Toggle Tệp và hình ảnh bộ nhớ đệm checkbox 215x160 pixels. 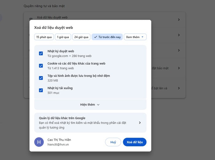[41, 78]
